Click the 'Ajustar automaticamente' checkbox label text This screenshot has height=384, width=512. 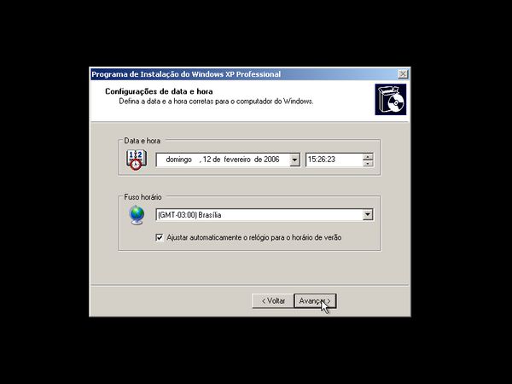click(x=253, y=237)
